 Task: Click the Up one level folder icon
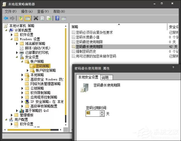tap(21, 18)
